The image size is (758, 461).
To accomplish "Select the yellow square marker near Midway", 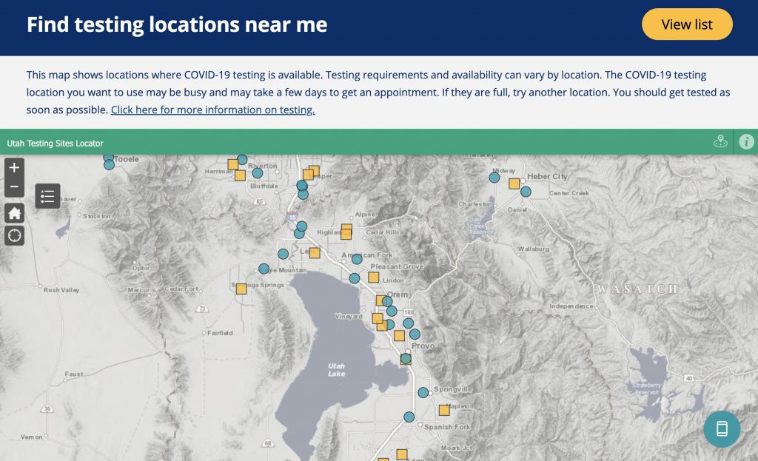I will [514, 184].
